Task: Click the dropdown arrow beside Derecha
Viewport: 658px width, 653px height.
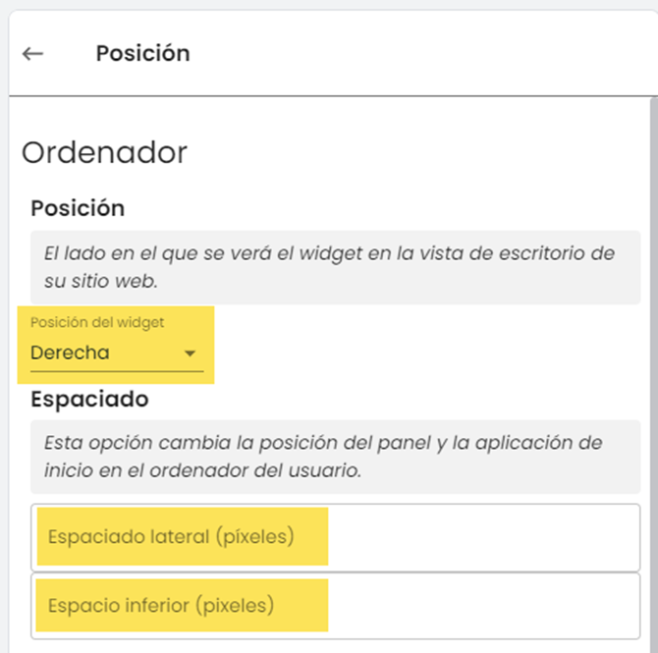Action: click(191, 354)
